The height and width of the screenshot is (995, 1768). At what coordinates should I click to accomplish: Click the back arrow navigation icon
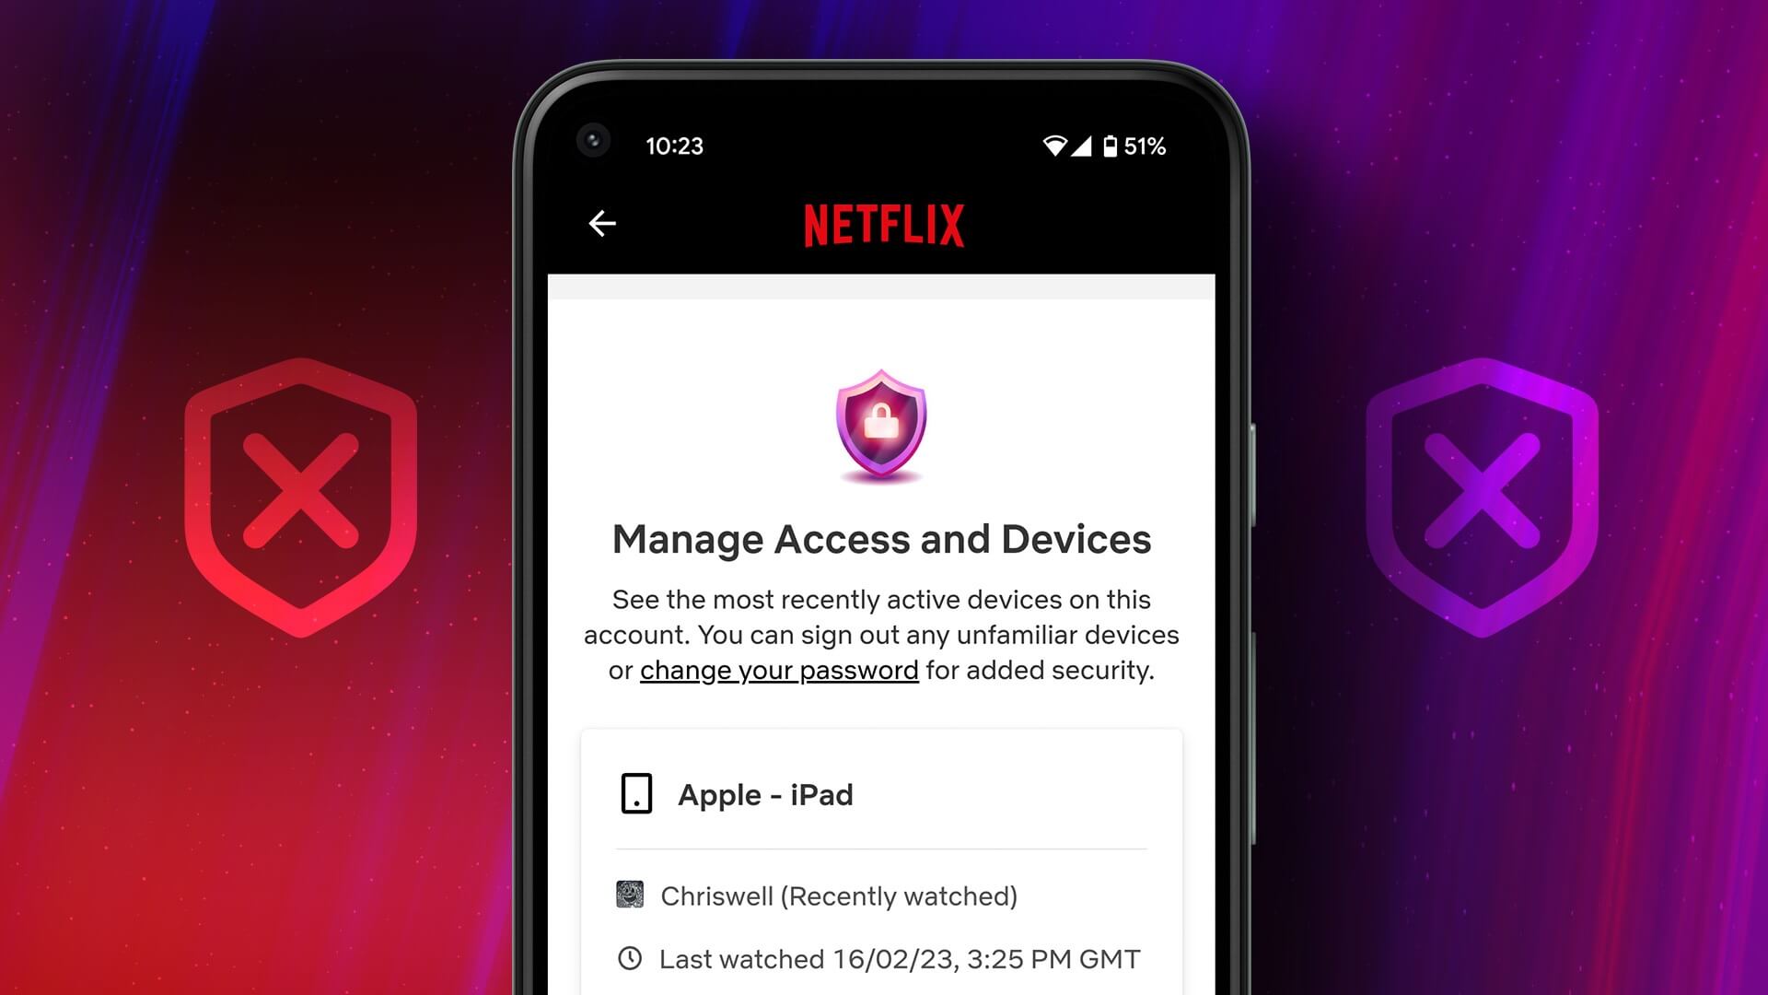[602, 222]
